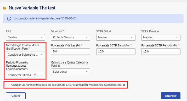Click the Porcentaje SCTR Pensión input field
187x101 pixels.
(x=161, y=52)
